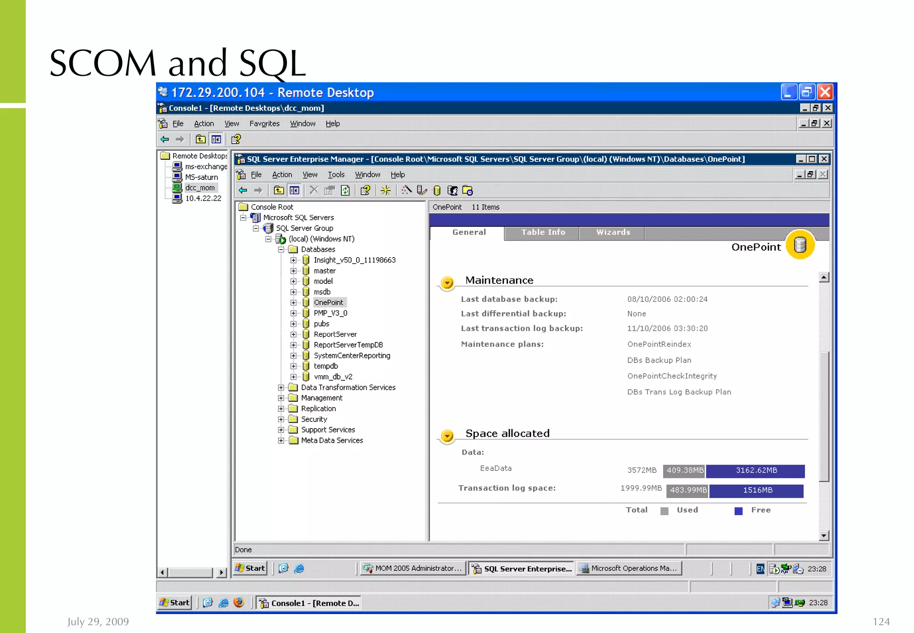Collapse the Databases folder
Screen dimensions: 914x633
(x=281, y=250)
